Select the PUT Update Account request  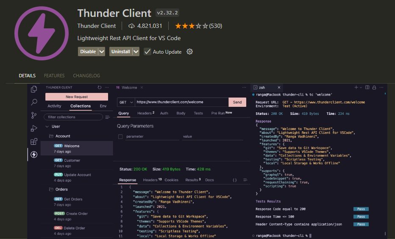77,177
